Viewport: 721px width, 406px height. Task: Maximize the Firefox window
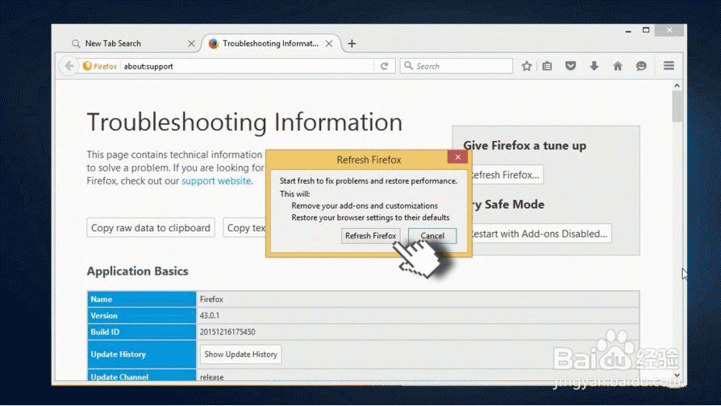646,31
